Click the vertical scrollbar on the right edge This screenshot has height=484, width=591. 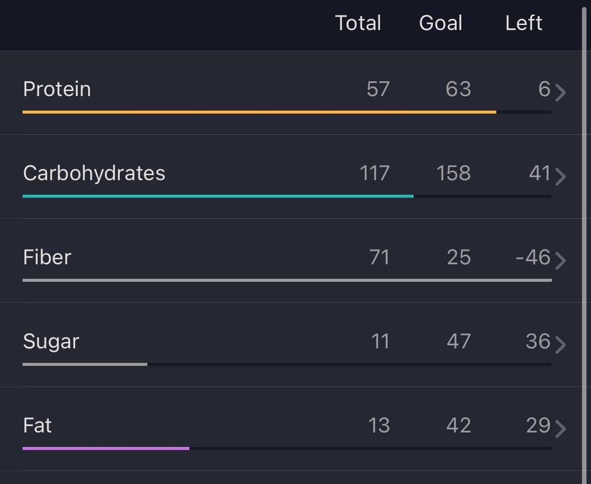(x=584, y=241)
